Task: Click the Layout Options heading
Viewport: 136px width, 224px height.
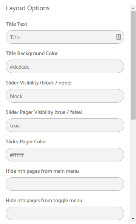Action: click(x=28, y=8)
